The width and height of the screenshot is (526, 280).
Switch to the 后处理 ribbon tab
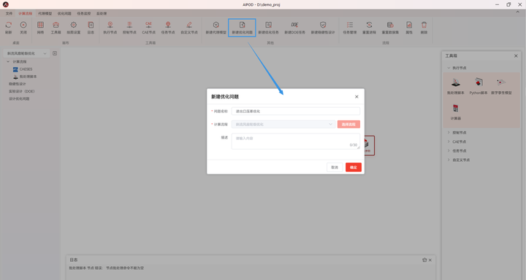102,13
